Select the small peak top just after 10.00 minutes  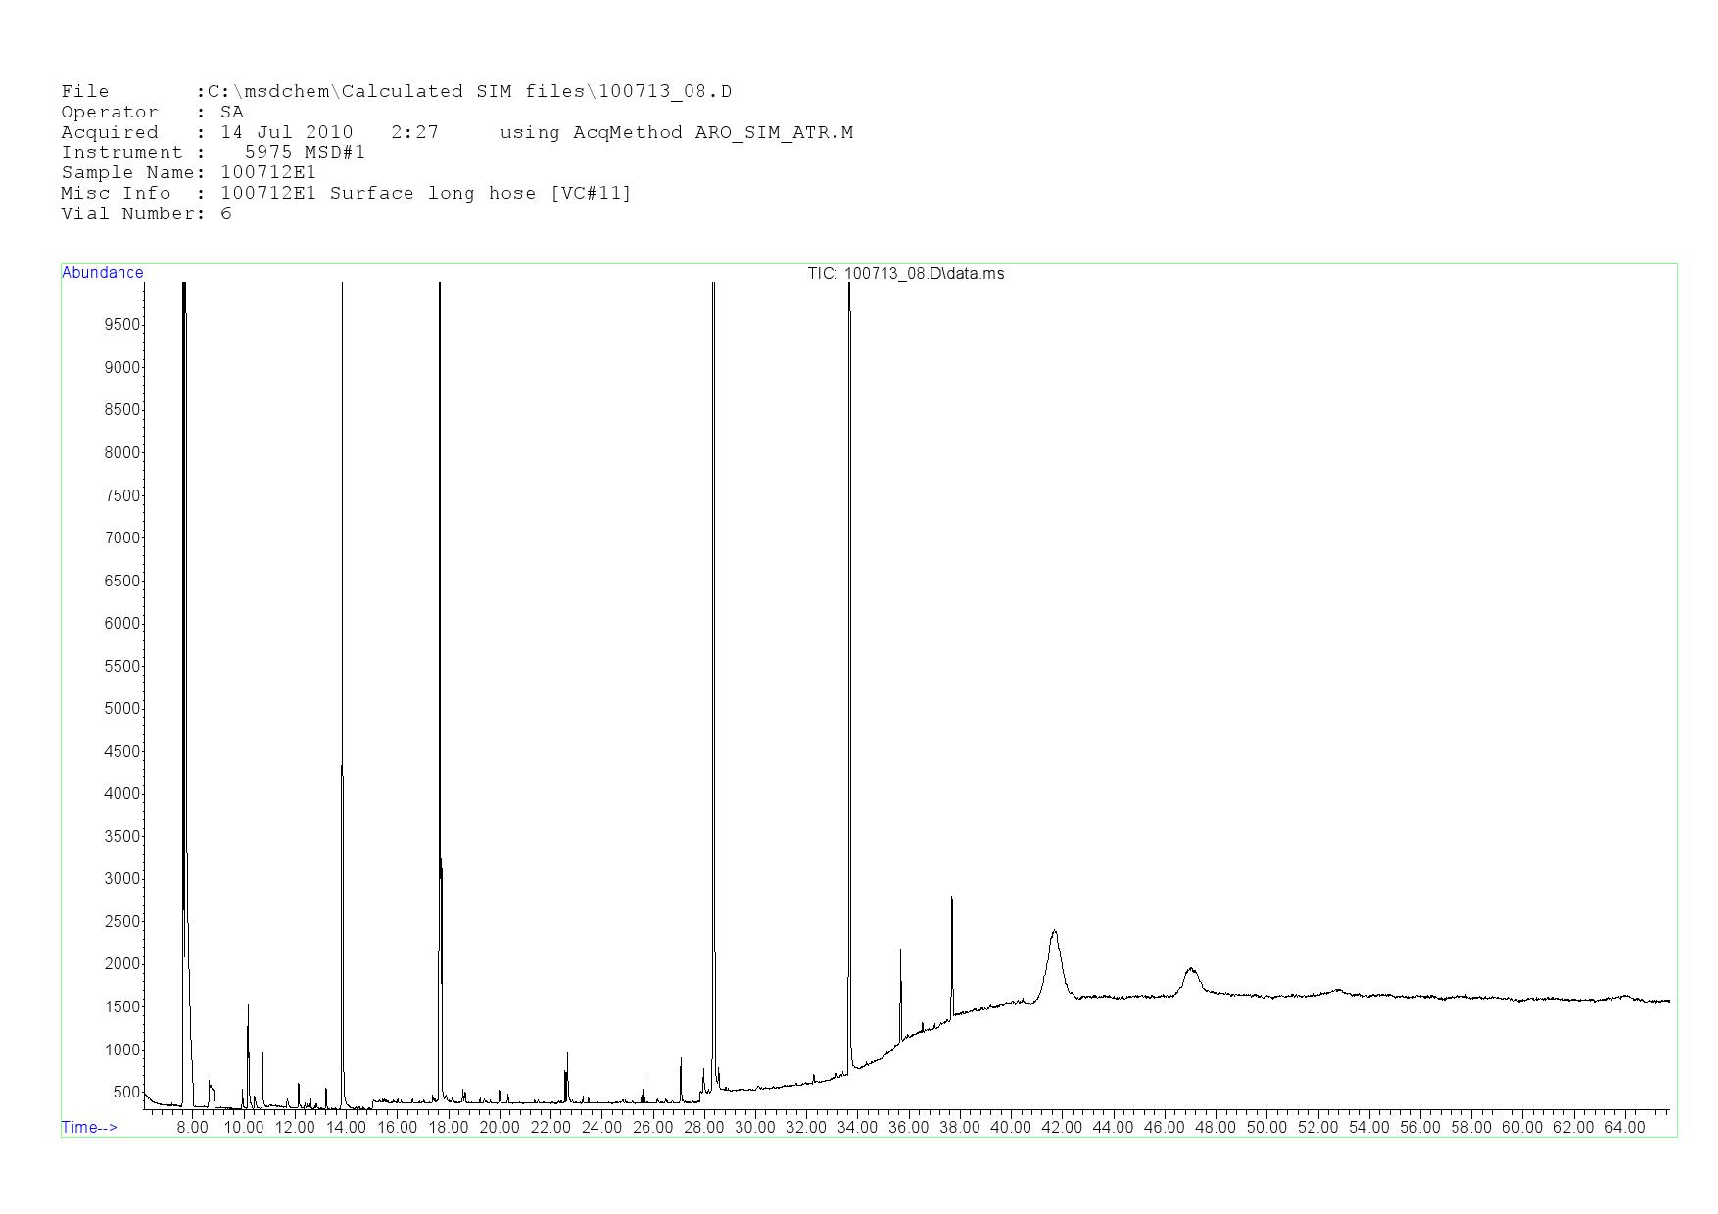point(248,1005)
